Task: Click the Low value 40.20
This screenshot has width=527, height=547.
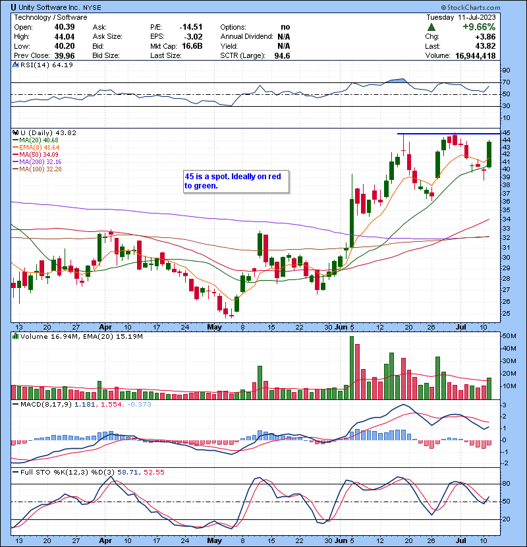Action: point(65,46)
